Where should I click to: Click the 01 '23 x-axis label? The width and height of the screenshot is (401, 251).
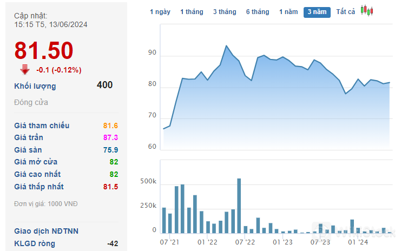pos(282,242)
